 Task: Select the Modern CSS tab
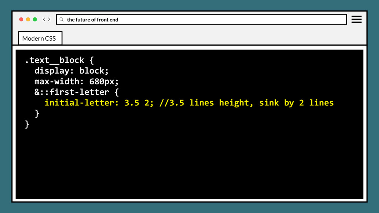(40, 38)
